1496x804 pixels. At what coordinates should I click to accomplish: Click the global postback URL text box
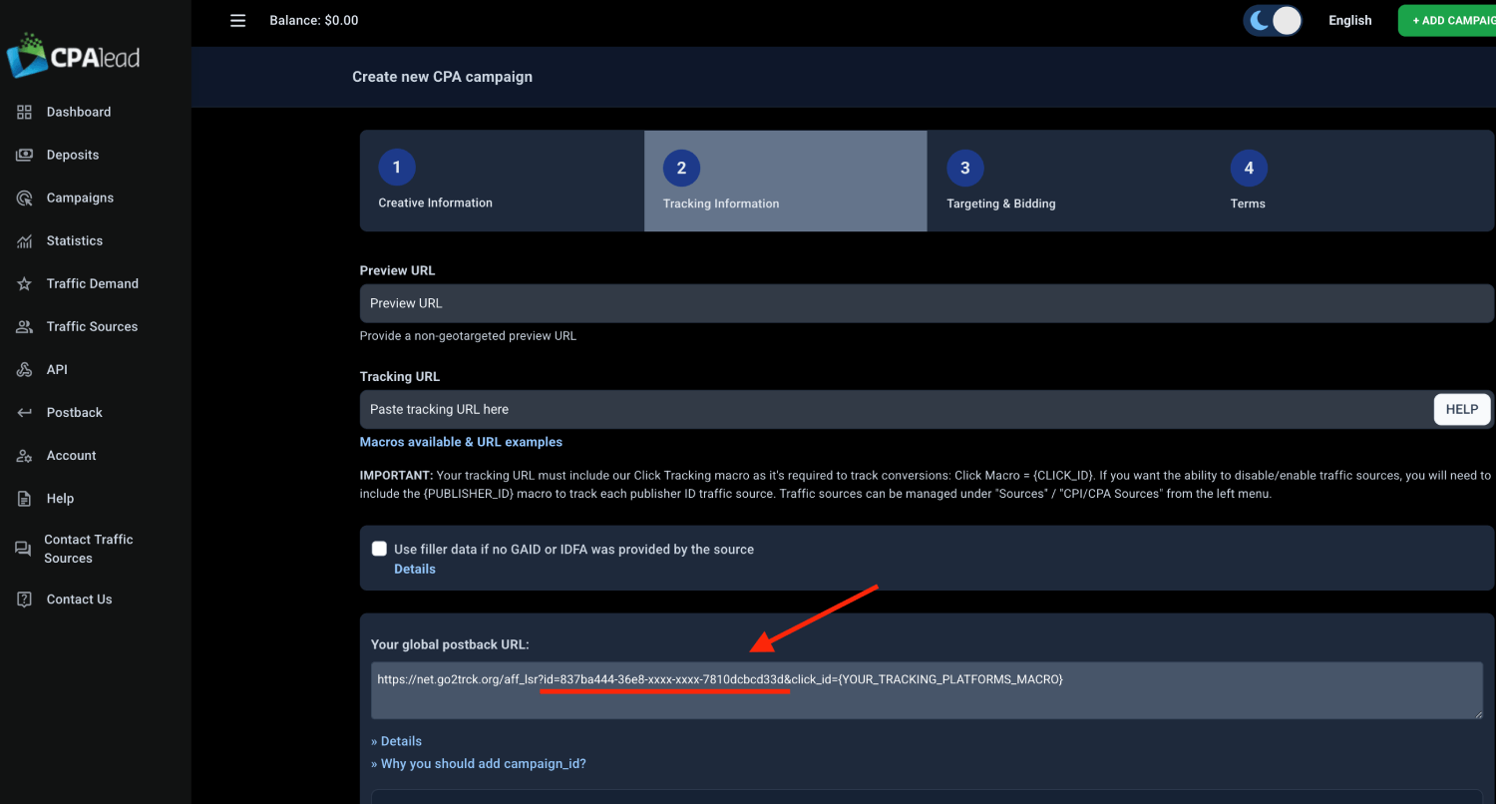pos(927,690)
